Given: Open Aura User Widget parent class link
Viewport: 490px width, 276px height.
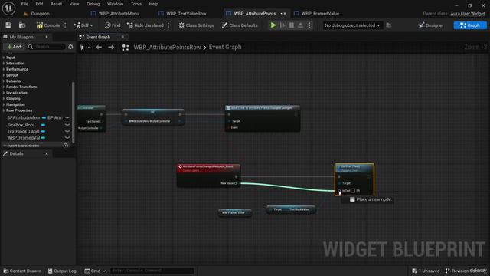Looking at the screenshot, I should [x=468, y=14].
